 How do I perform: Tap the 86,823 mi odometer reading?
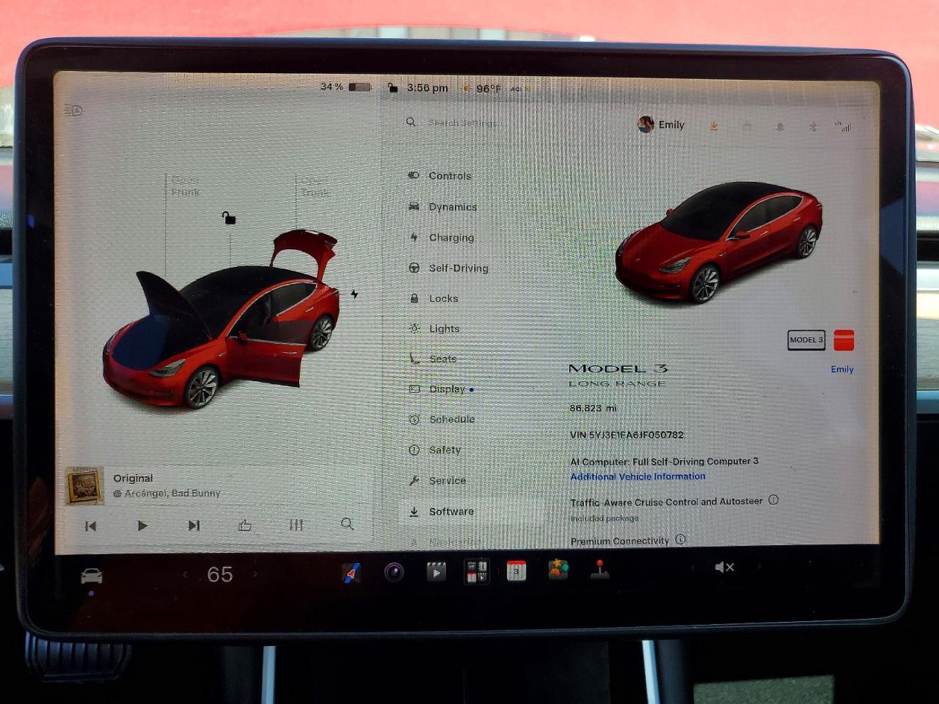(593, 408)
